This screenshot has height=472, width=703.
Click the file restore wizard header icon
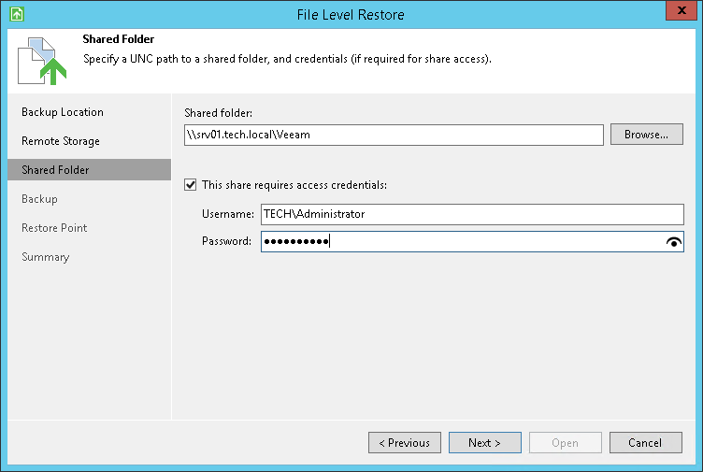coord(42,60)
